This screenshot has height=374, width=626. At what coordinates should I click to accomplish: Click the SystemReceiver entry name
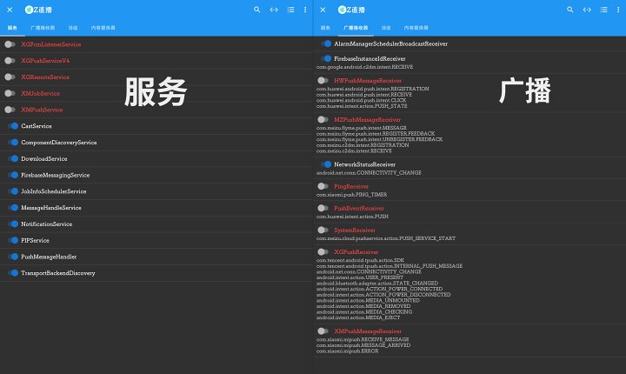pyautogui.click(x=355, y=230)
